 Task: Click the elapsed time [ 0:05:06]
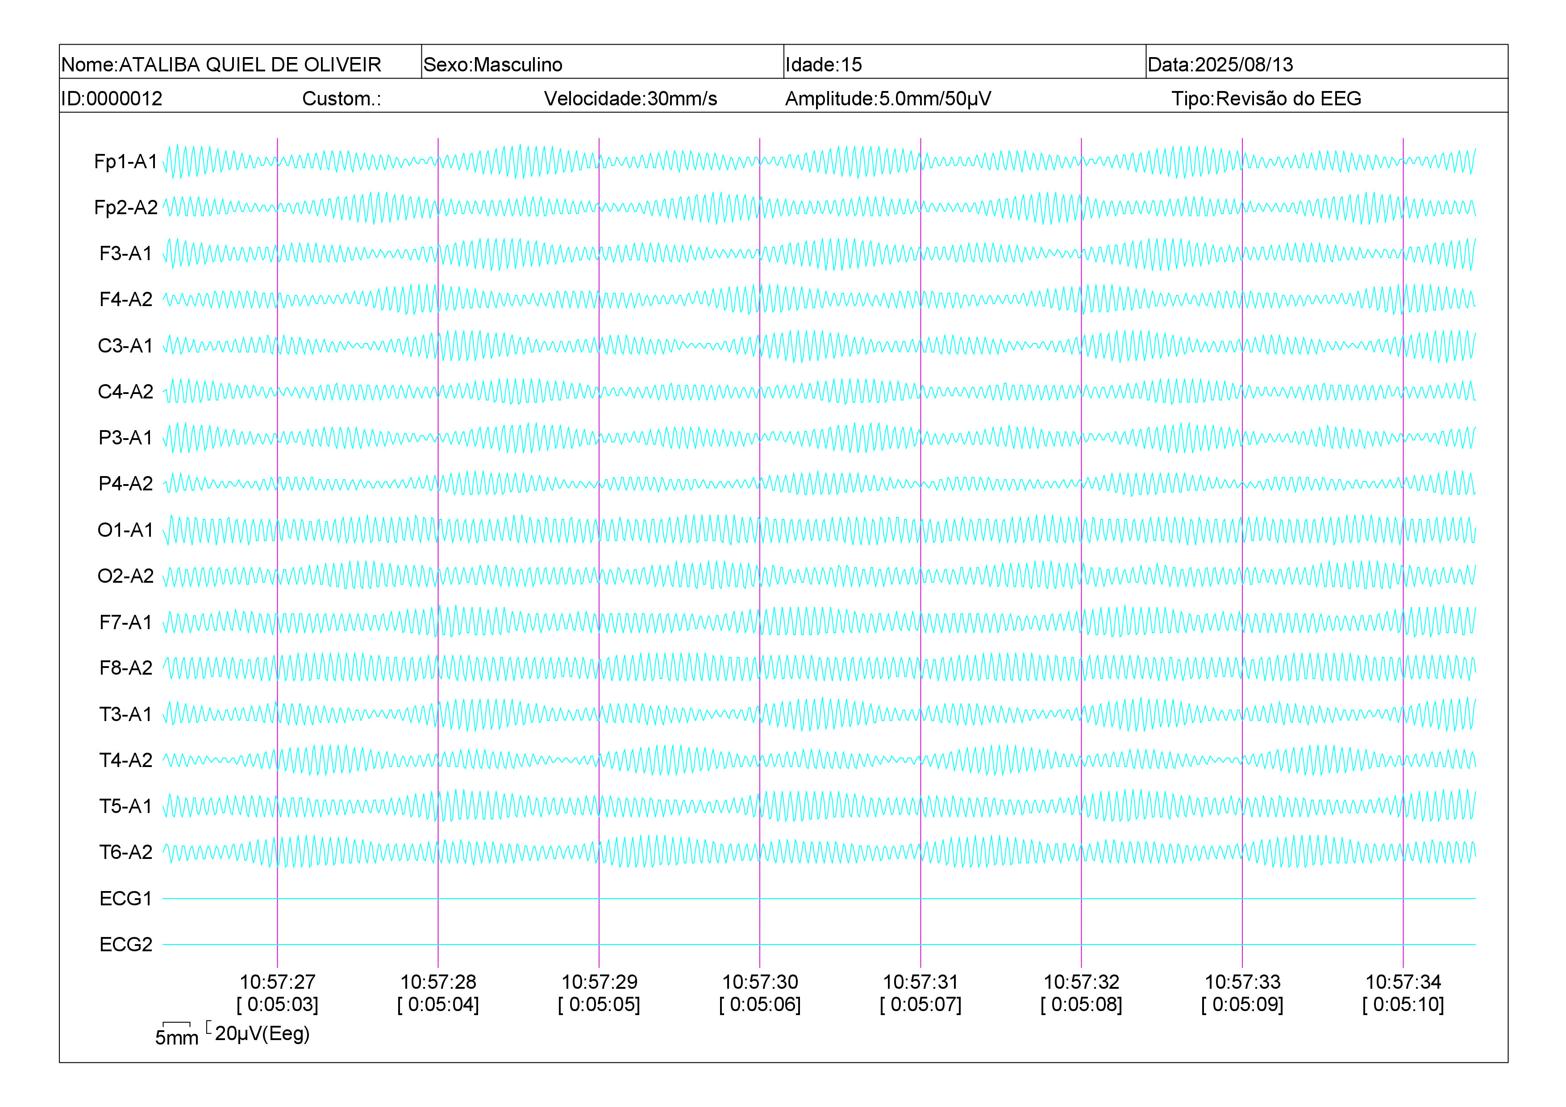[760, 1005]
